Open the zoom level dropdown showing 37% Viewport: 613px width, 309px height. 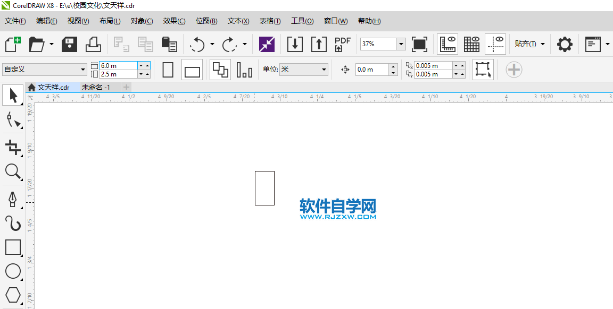[x=401, y=44]
